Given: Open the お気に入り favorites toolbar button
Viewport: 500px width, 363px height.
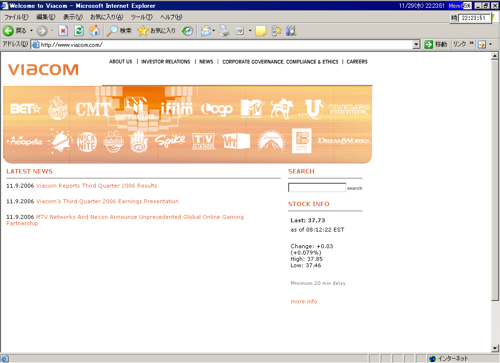Looking at the screenshot, I should (x=157, y=31).
